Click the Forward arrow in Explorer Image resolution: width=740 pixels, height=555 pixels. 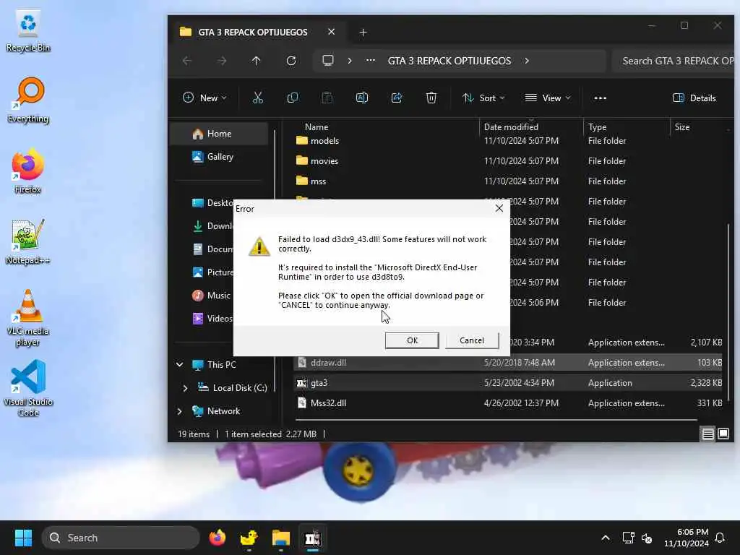221,61
